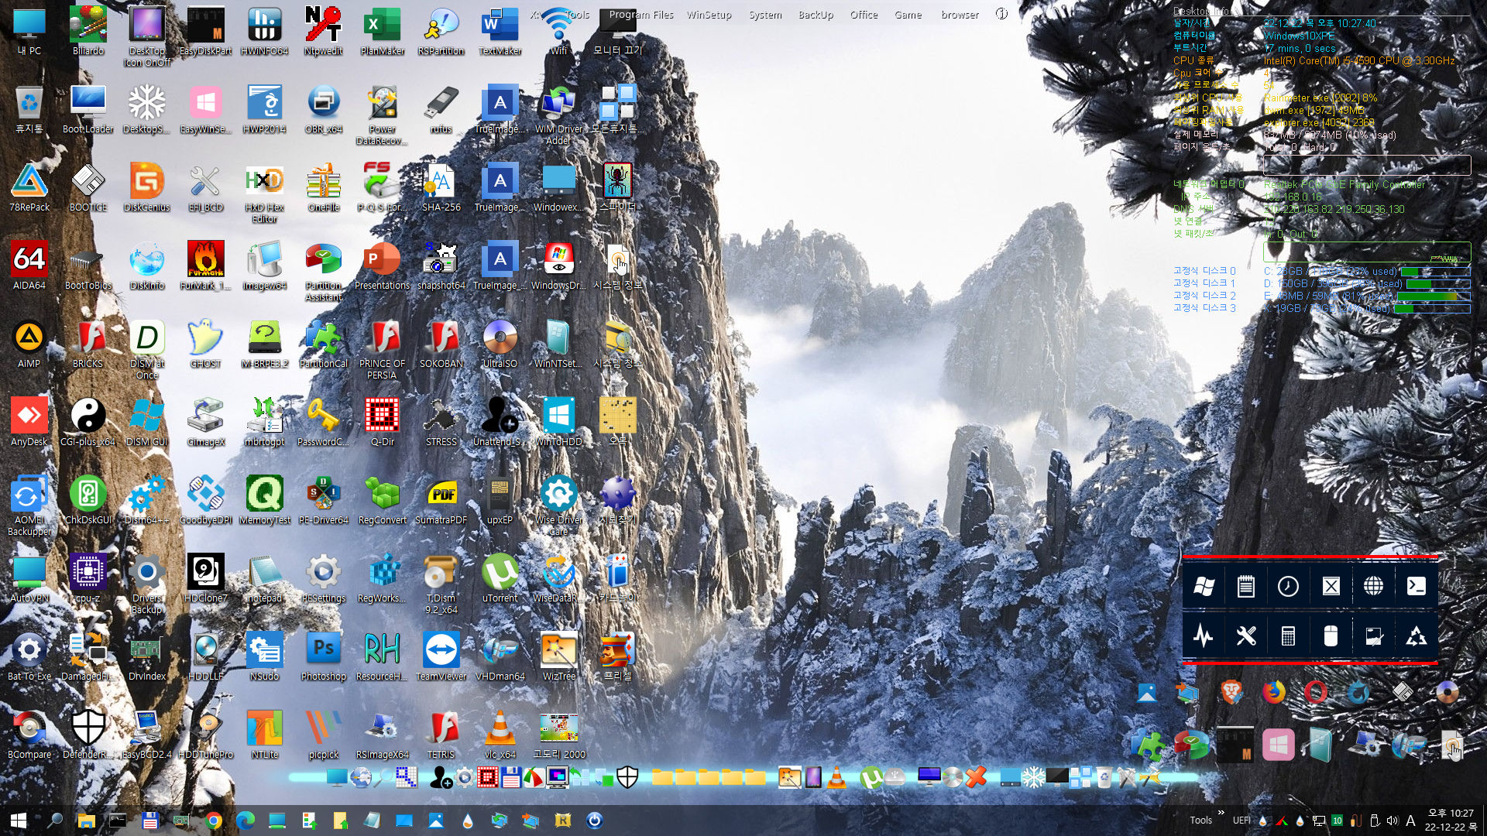Select the BCompare desktop icon
Viewport: 1487px width, 836px height.
click(29, 735)
